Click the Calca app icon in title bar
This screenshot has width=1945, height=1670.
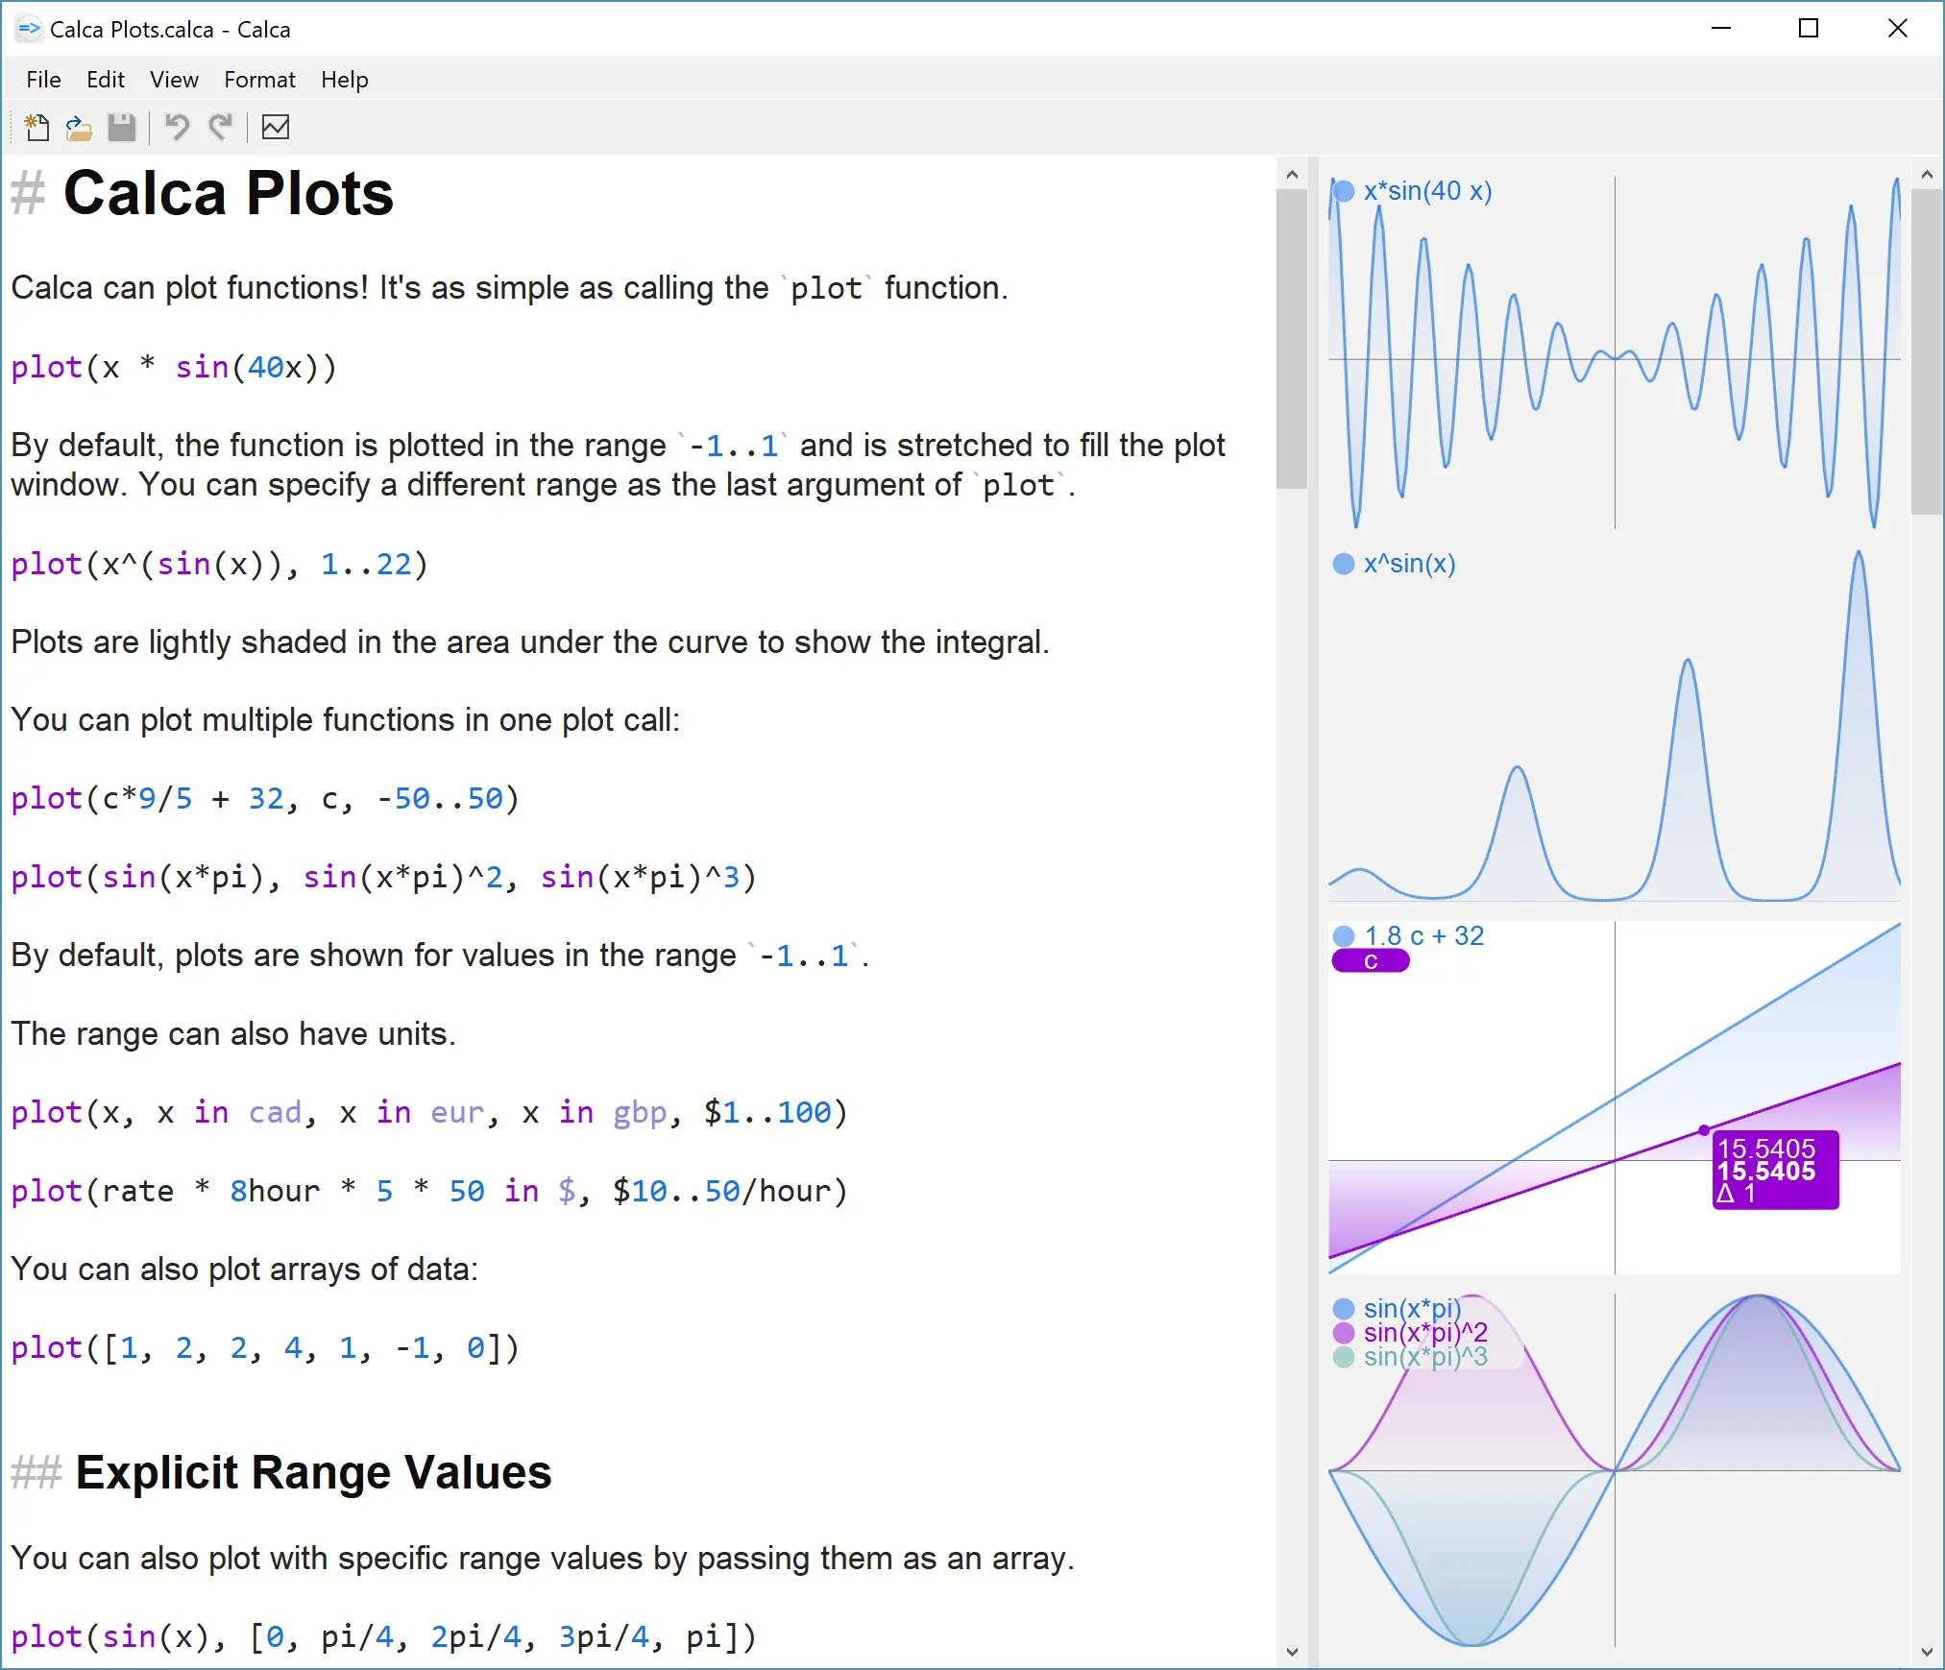(x=29, y=29)
